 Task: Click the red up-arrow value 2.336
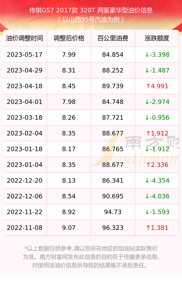[x=157, y=165]
